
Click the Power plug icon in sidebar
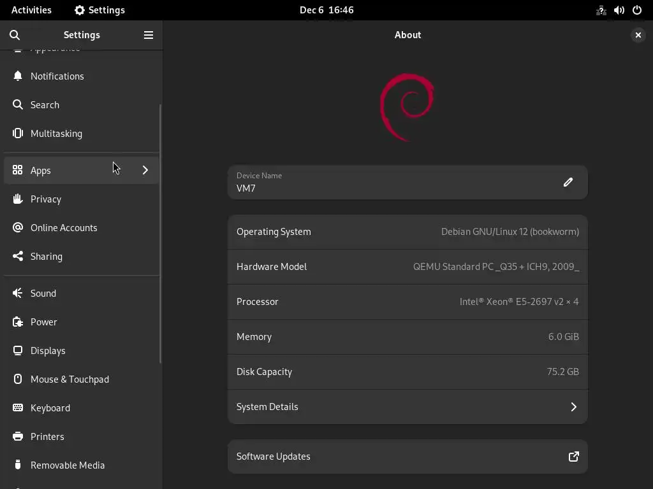pos(17,322)
